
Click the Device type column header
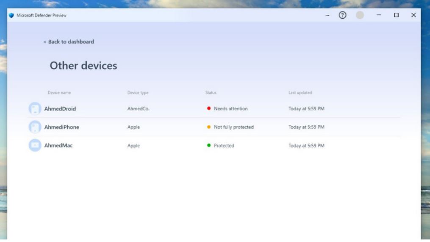click(x=138, y=93)
